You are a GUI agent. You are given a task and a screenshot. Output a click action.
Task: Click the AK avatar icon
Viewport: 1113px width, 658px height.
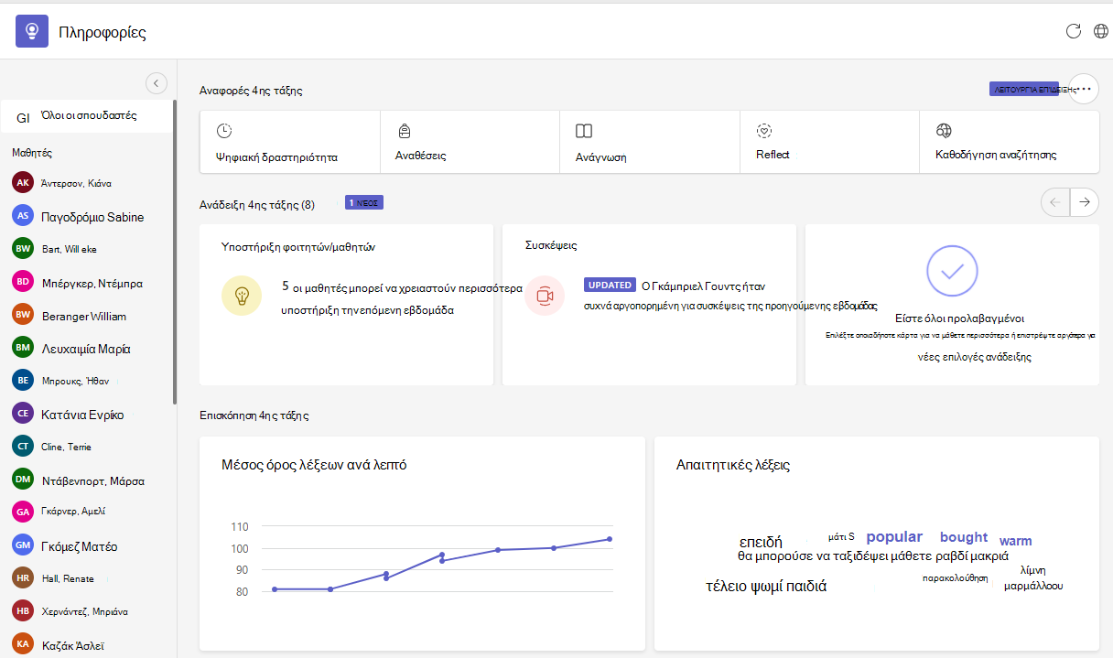(x=23, y=183)
